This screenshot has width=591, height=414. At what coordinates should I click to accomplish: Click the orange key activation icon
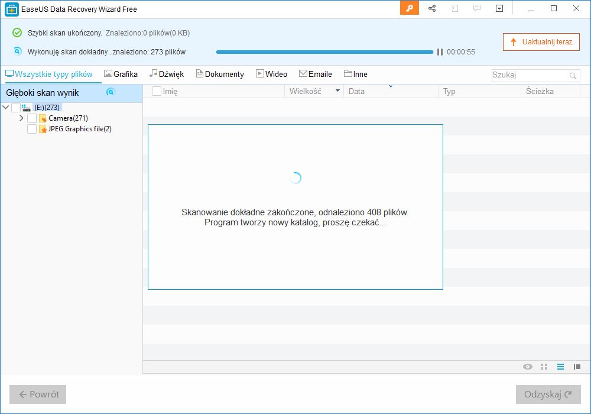click(x=410, y=8)
